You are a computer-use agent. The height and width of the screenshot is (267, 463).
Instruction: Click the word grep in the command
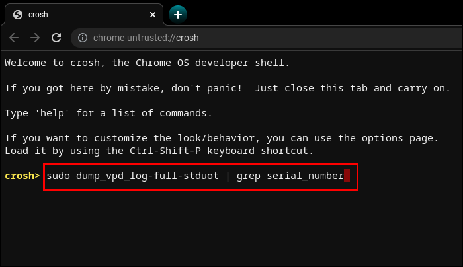[x=249, y=176]
